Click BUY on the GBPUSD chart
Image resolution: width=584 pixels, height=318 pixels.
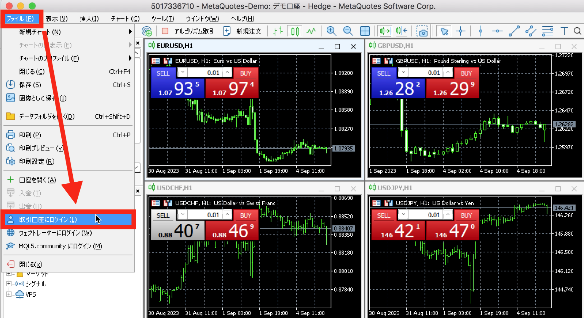pos(466,73)
